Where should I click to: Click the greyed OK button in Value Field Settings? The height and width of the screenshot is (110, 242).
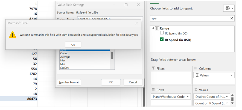(111, 82)
